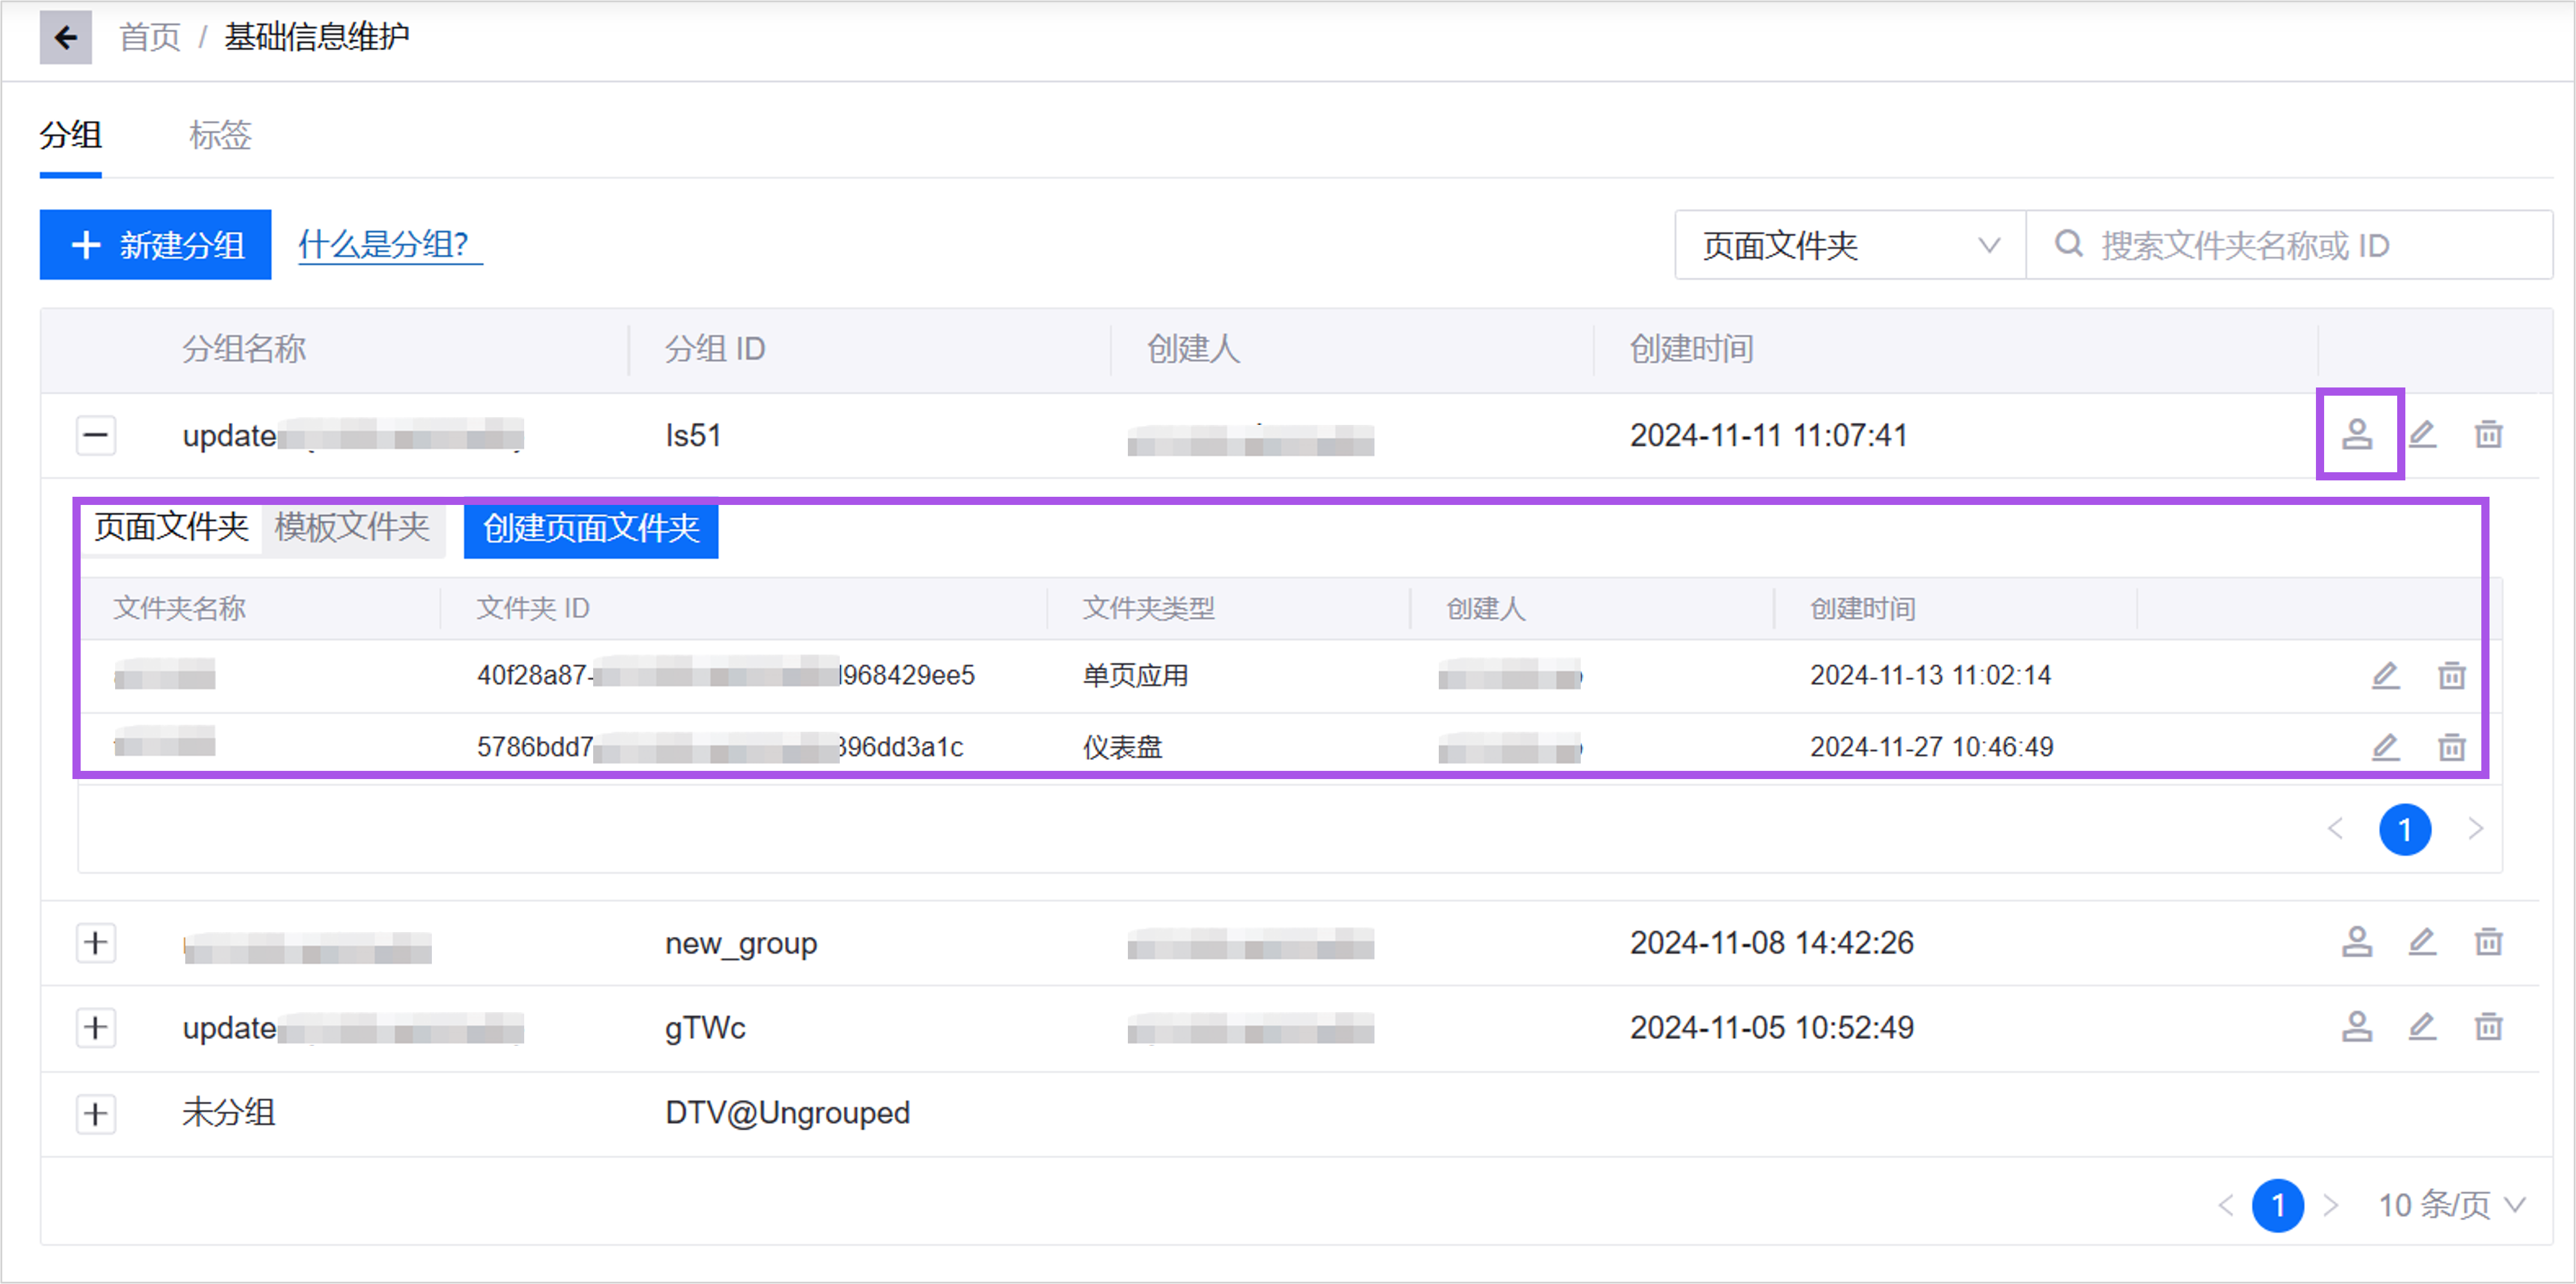Switch to the 标签 tab
Image resolution: width=2576 pixels, height=1284 pixels.
220,135
